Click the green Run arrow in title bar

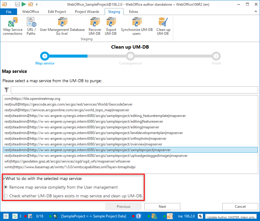tap(24, 4)
